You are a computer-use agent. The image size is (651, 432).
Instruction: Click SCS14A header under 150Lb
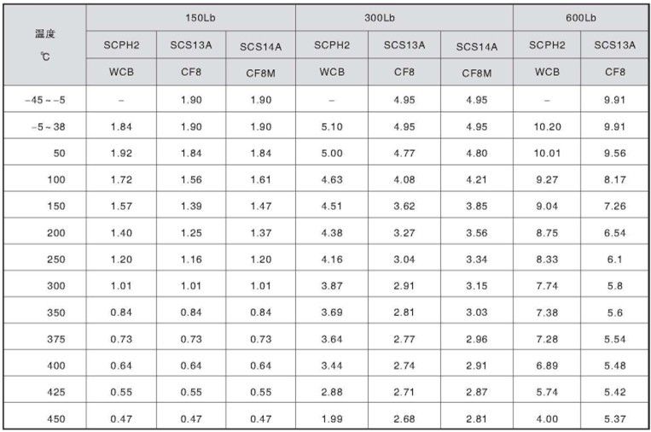(x=261, y=45)
